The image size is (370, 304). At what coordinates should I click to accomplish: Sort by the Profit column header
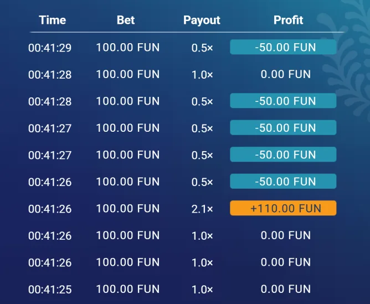(x=288, y=20)
